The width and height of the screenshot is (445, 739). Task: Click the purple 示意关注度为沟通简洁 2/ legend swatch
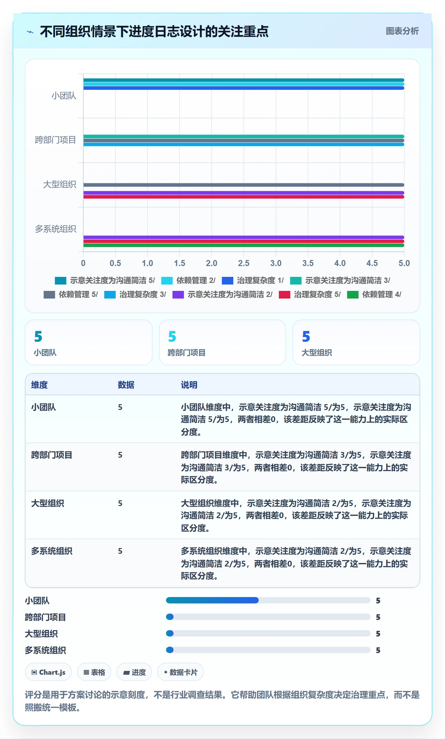178,295
